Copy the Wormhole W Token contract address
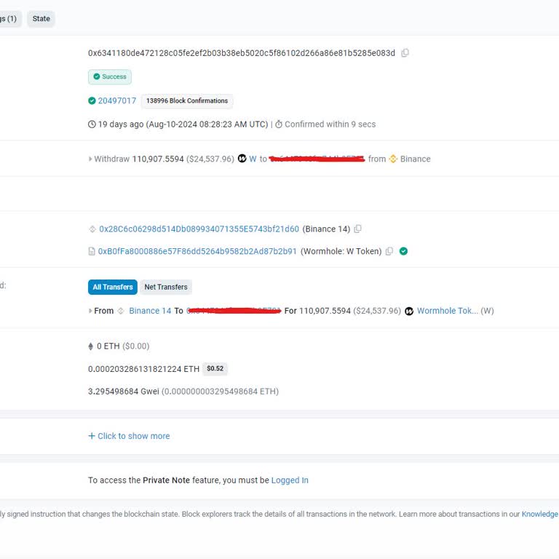 389,252
